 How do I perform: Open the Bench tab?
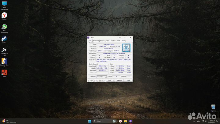[119, 40]
